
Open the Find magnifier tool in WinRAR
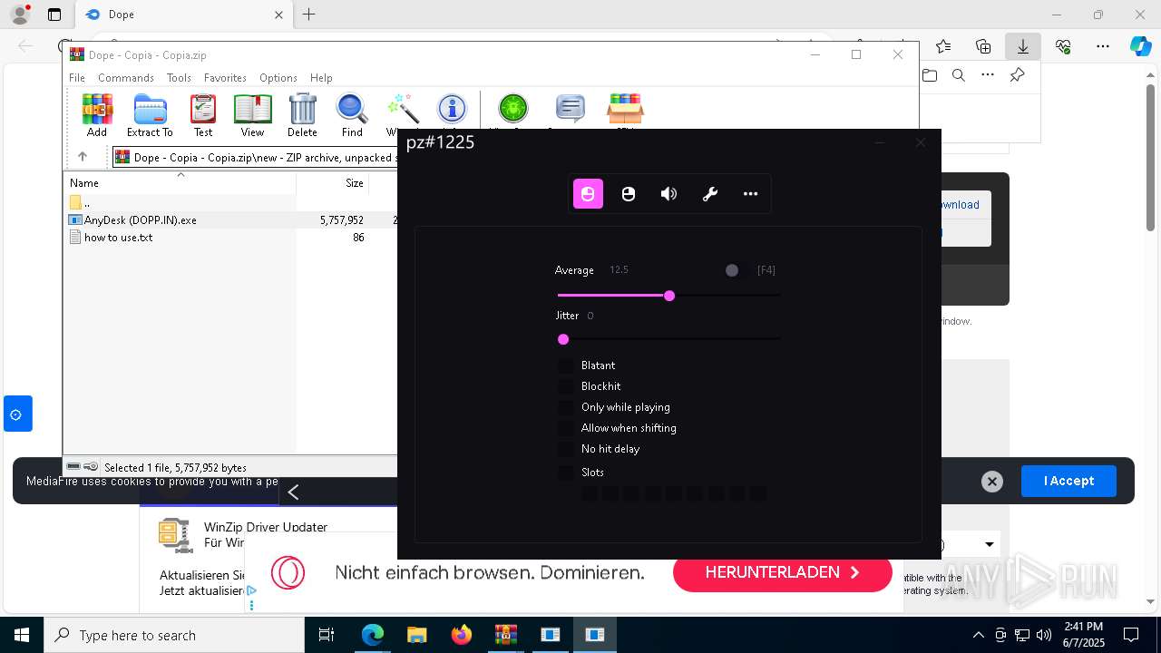tap(352, 116)
